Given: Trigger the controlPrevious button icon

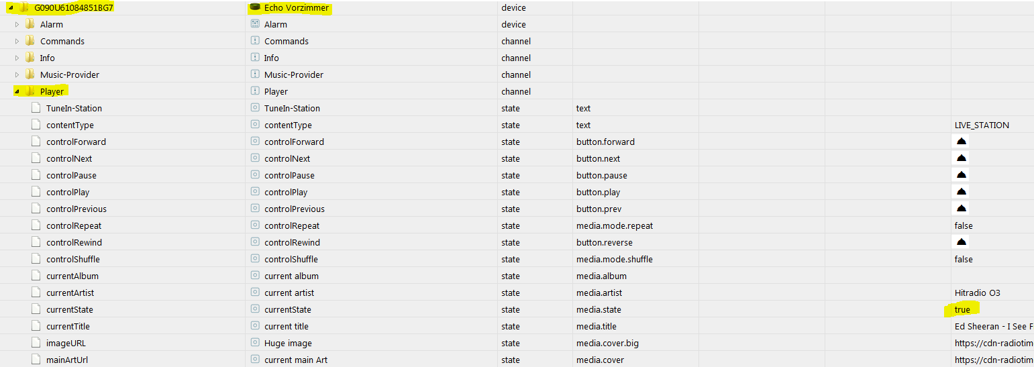Looking at the screenshot, I should point(961,209).
